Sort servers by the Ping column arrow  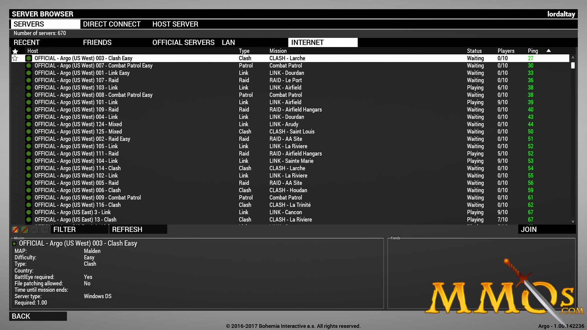point(548,51)
